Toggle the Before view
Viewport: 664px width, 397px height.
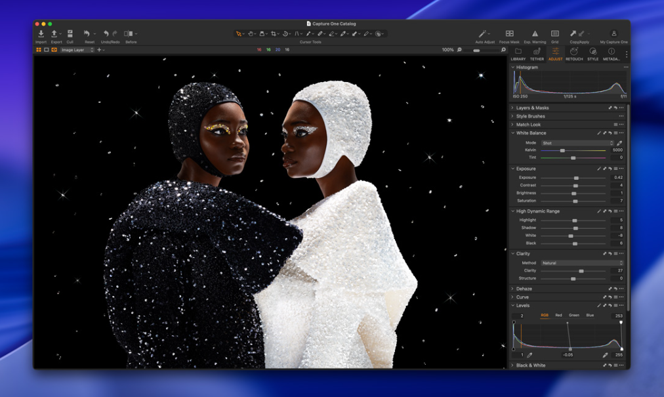129,33
